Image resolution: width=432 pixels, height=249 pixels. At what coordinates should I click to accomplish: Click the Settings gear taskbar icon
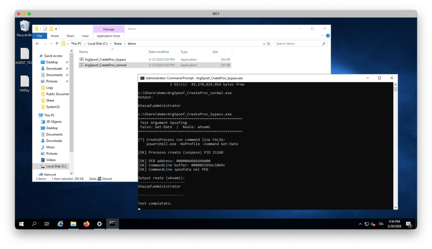tap(99, 224)
